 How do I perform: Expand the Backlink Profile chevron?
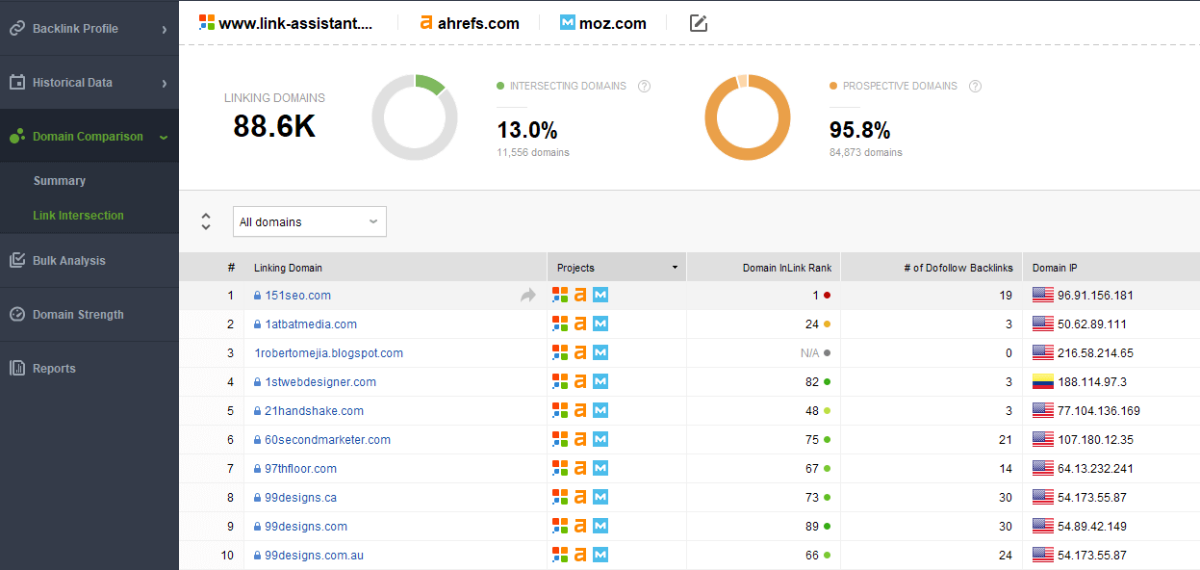tap(165, 30)
